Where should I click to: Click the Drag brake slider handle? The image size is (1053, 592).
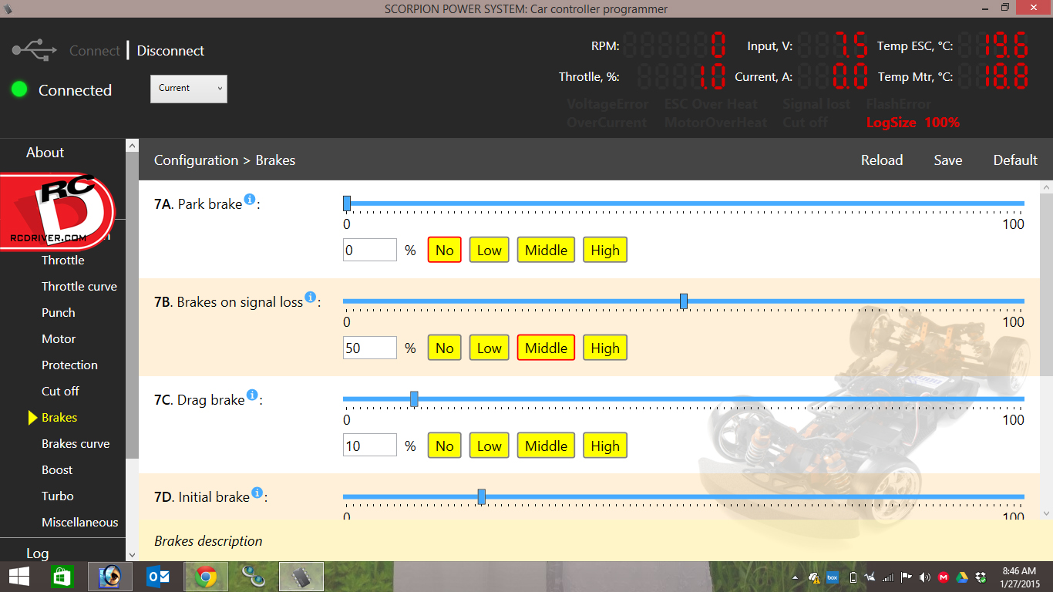click(414, 399)
